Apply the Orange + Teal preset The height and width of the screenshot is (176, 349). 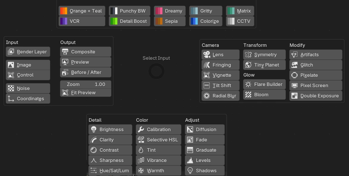tap(82, 11)
